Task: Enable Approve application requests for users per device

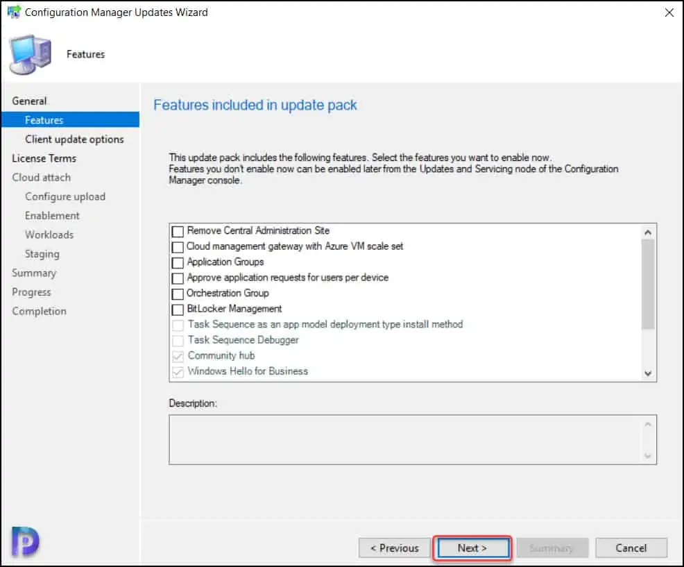Action: pyautogui.click(x=178, y=278)
